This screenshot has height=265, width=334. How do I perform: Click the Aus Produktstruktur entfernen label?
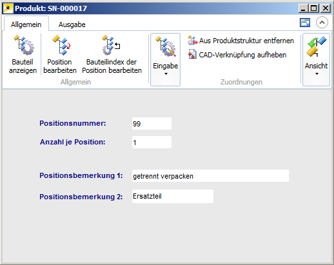coord(246,41)
